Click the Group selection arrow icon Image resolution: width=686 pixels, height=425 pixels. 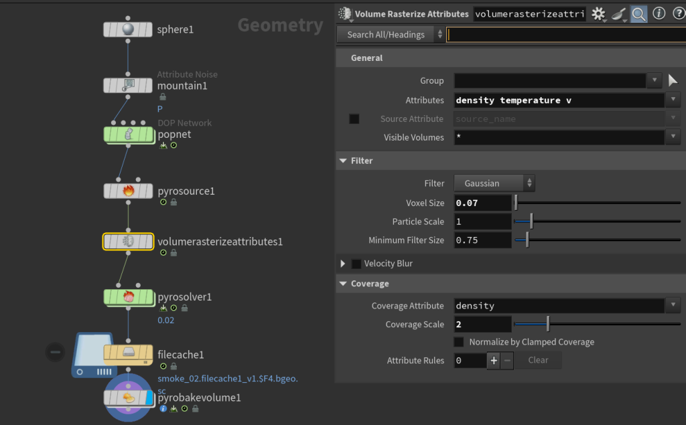pos(673,80)
